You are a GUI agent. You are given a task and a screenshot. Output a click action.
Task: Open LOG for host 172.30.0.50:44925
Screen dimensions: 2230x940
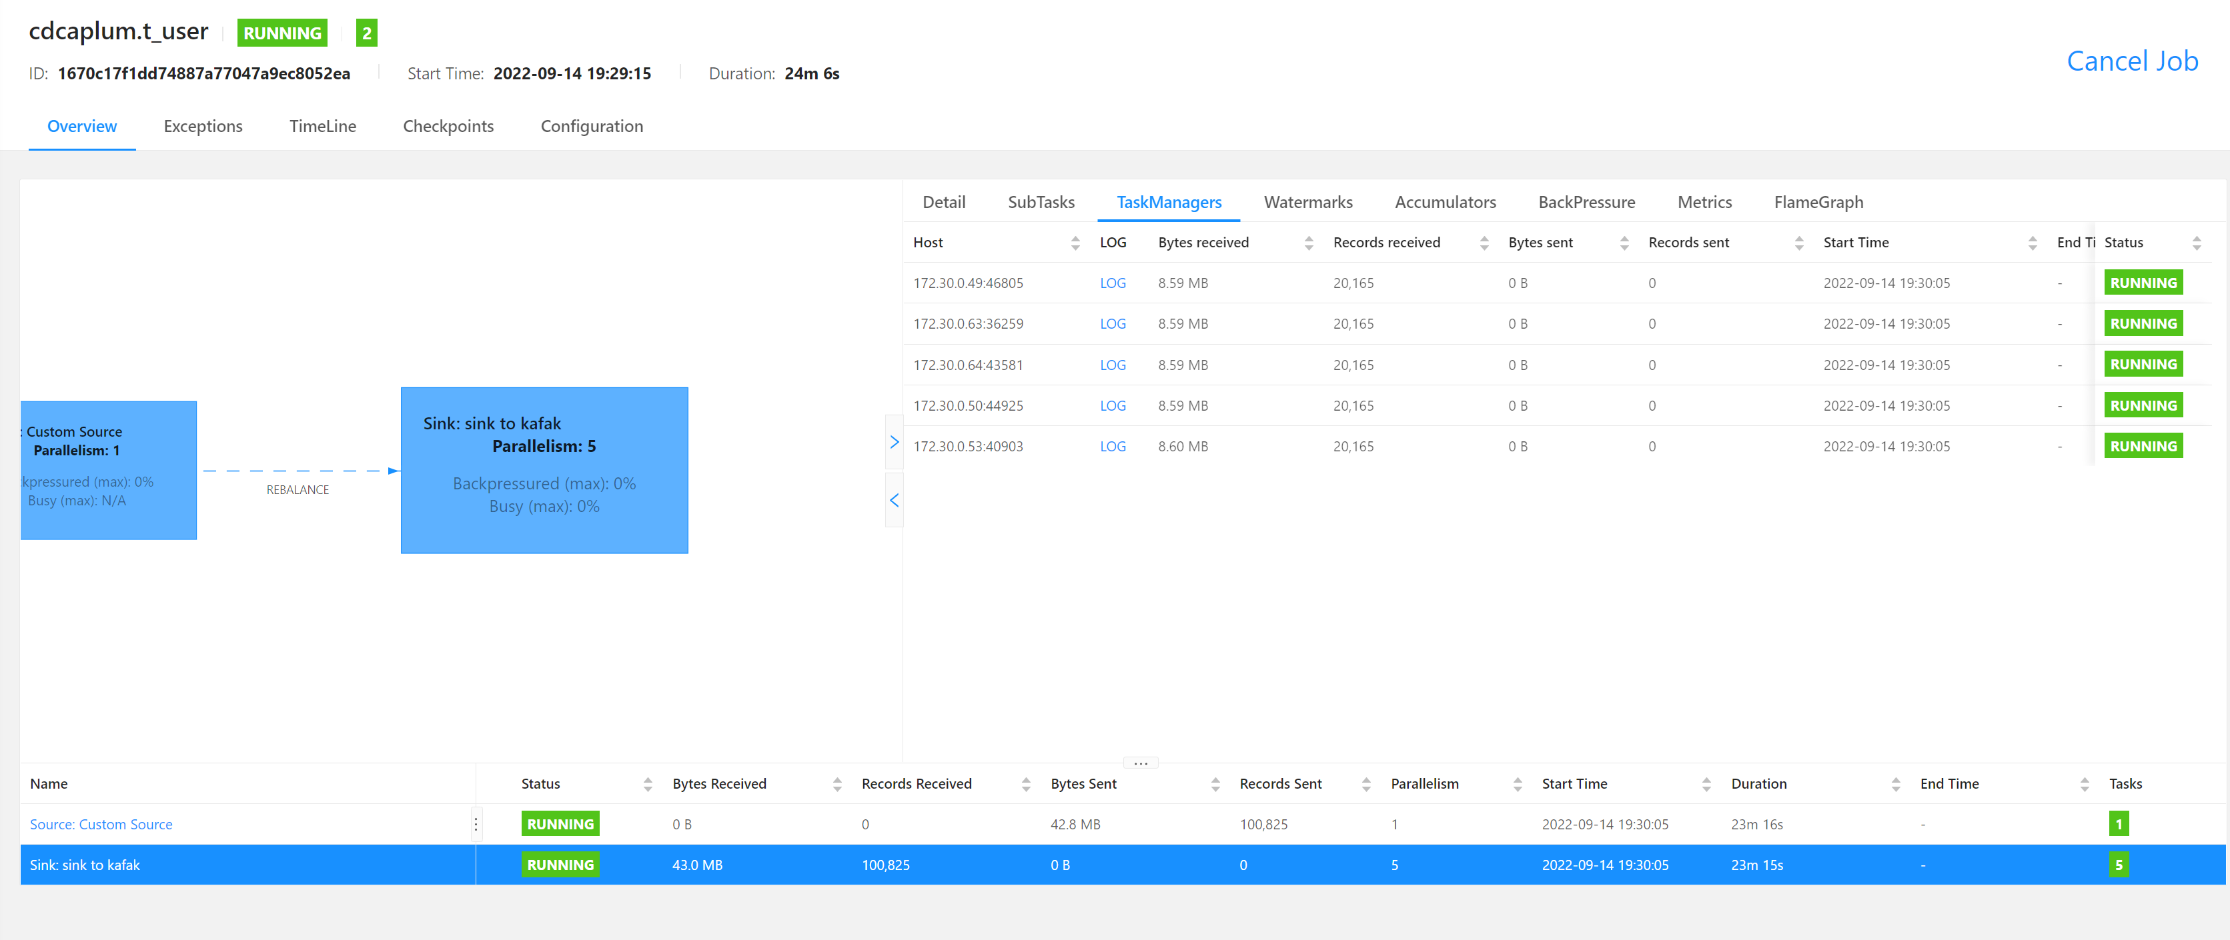(x=1113, y=406)
